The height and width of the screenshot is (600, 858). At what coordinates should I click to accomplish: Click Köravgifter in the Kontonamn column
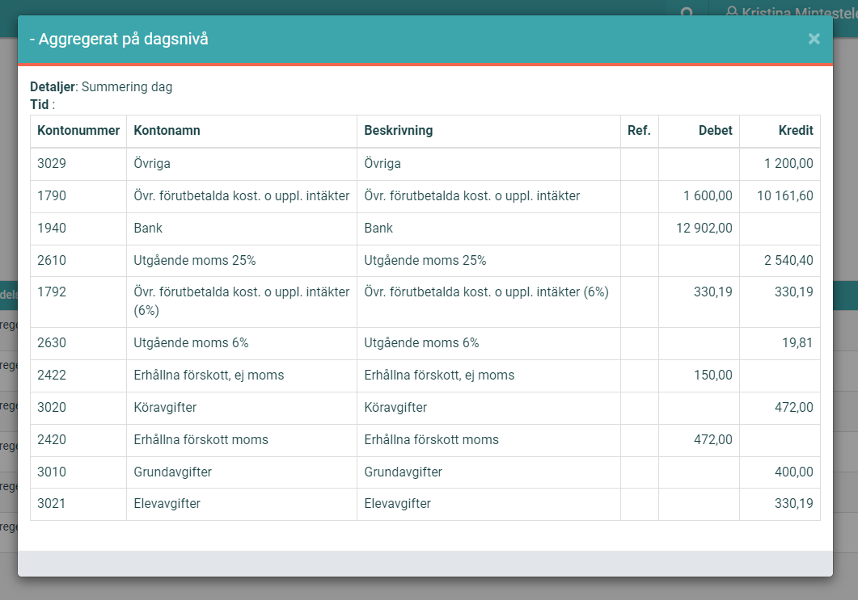[165, 407]
